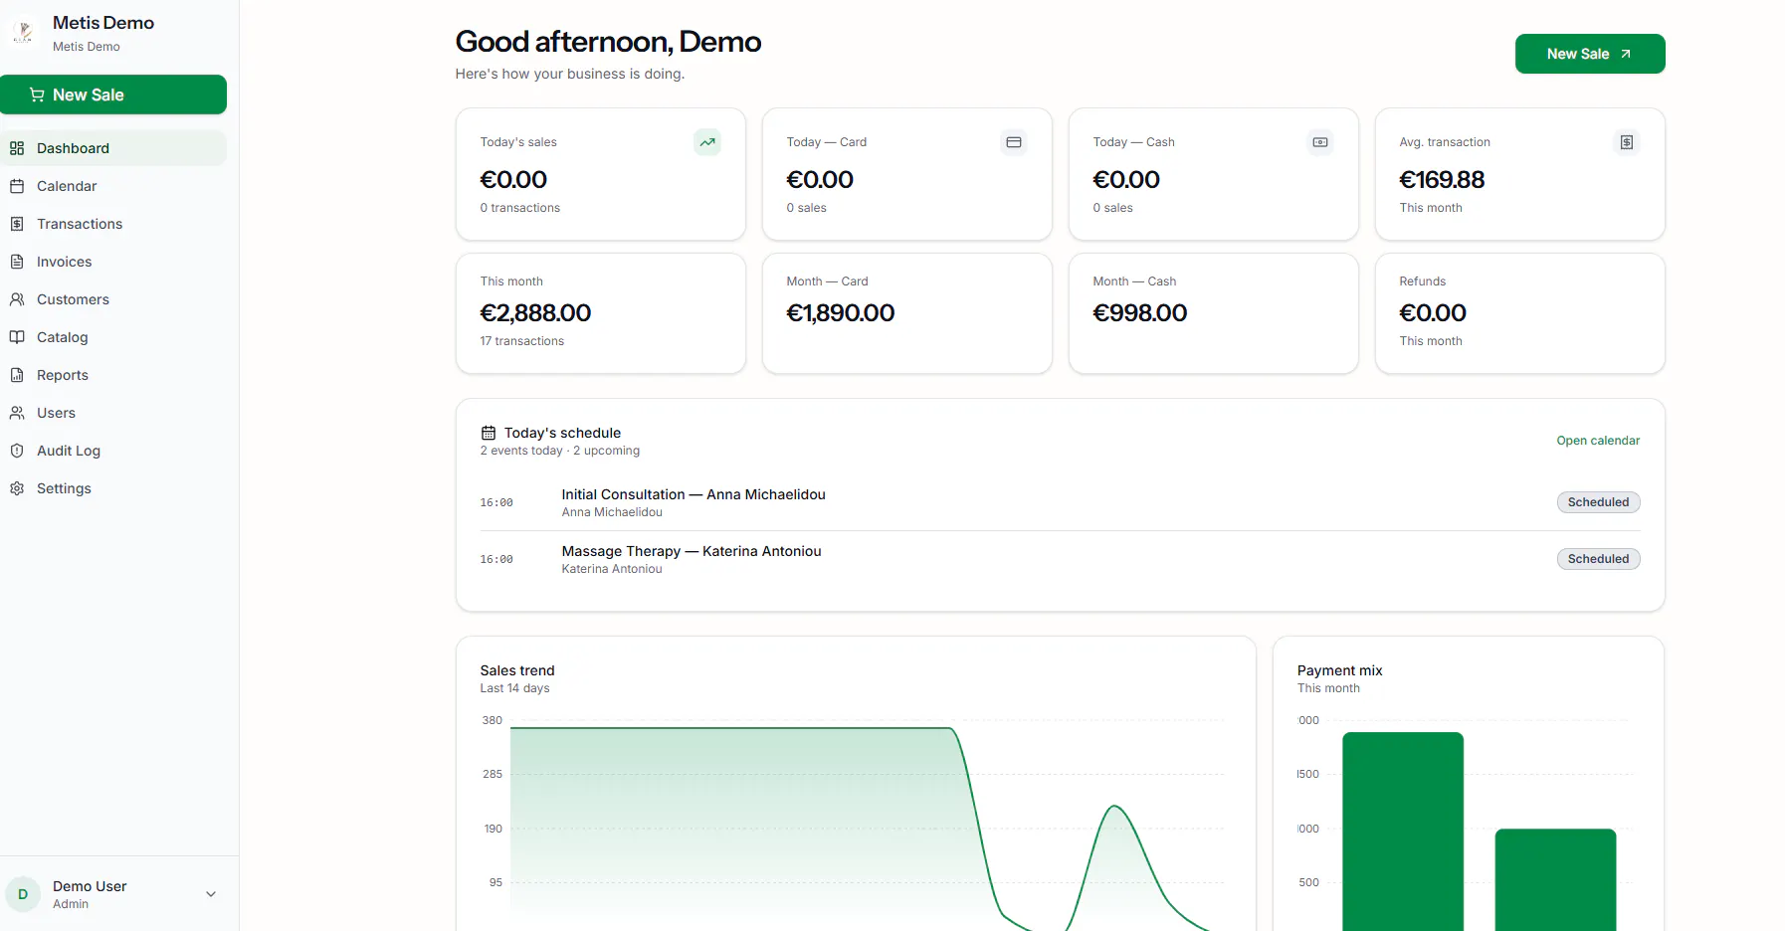Click the Customers person icon
Screen dimensions: 1785x931
click(17, 299)
